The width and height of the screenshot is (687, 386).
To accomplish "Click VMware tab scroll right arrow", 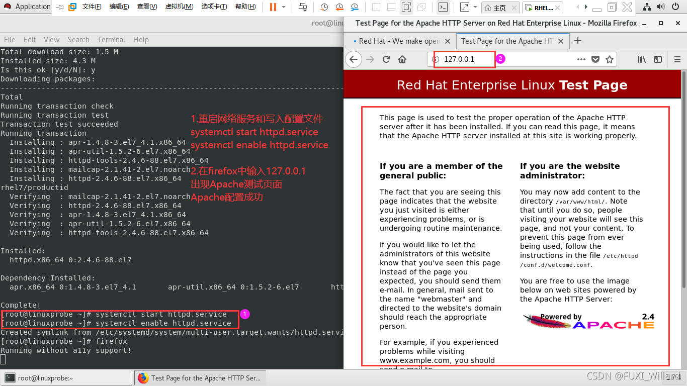I will tap(586, 7).
